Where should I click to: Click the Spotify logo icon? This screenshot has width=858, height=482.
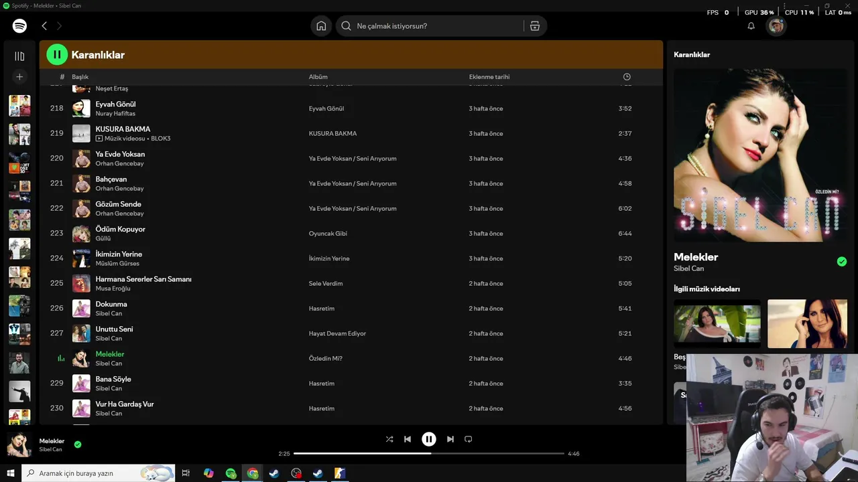pyautogui.click(x=19, y=26)
